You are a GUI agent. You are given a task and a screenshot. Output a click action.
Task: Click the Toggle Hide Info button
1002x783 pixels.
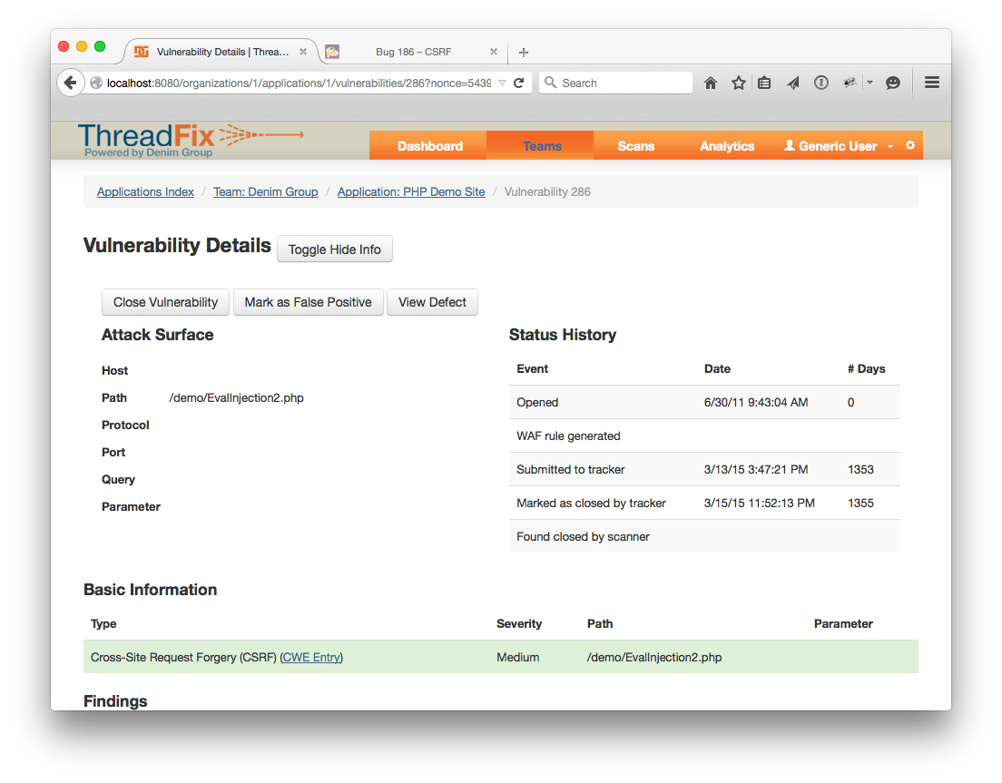[334, 250]
